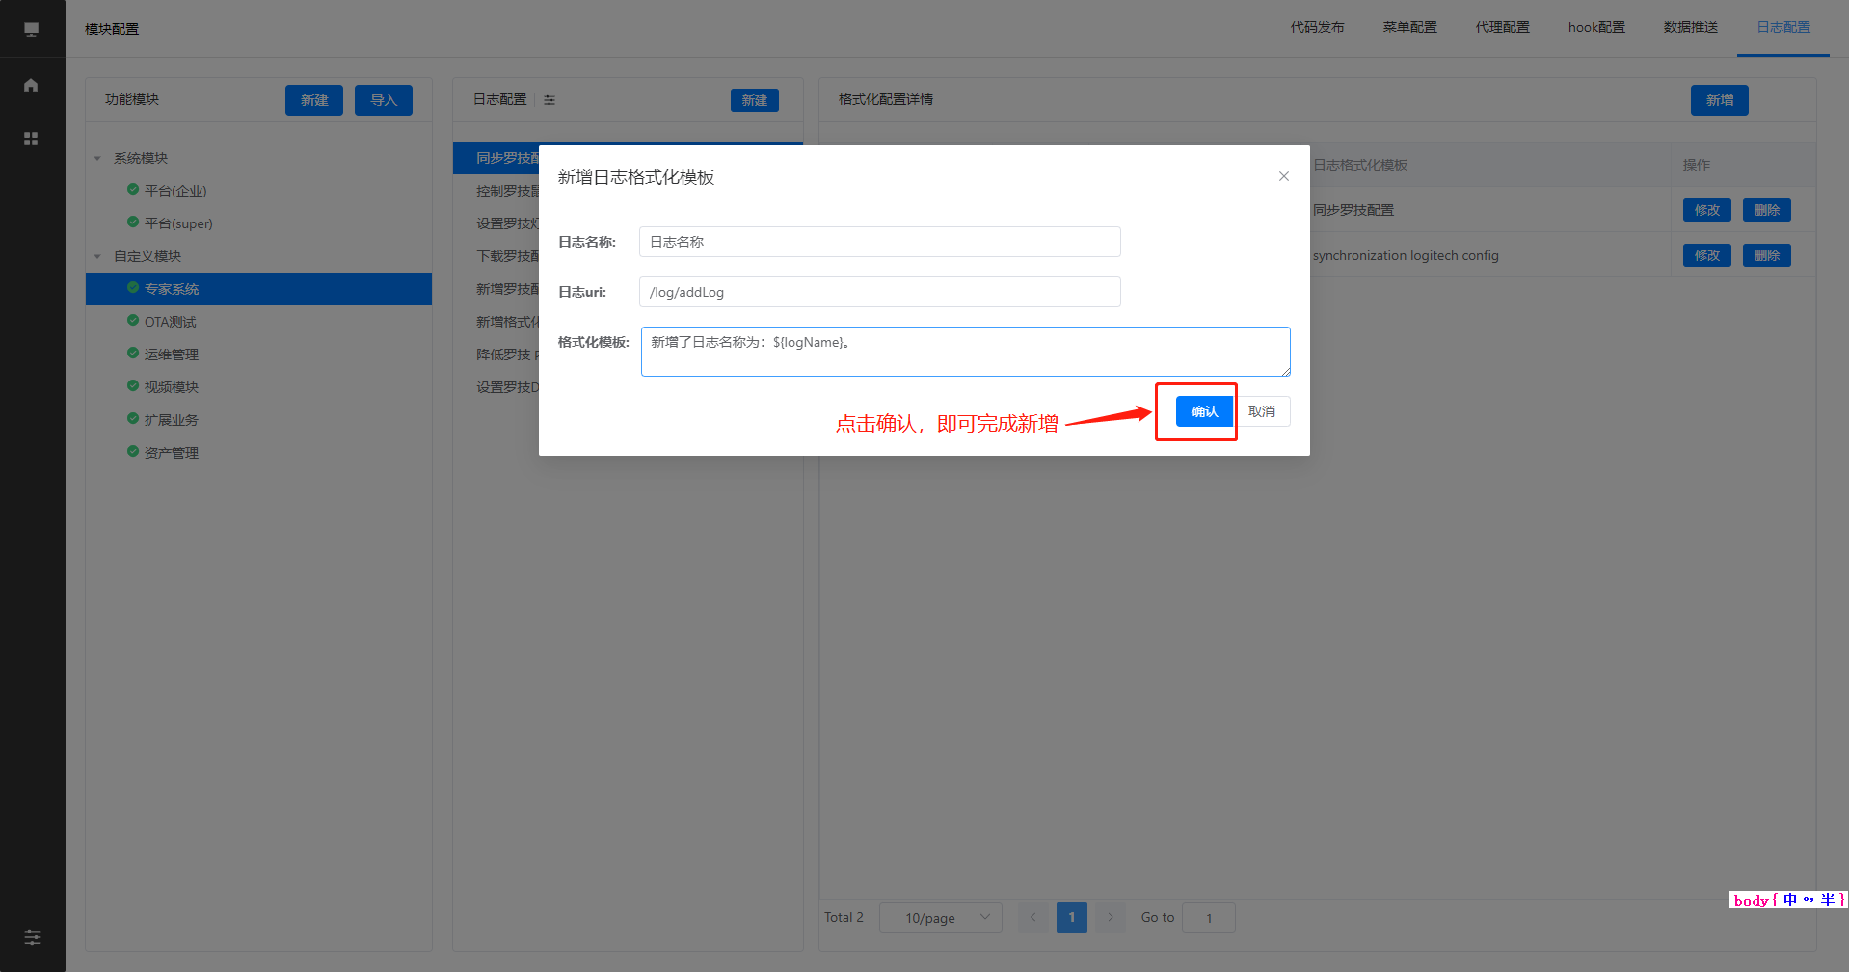Click the 取消 button in dialog
This screenshot has width=1849, height=972.
click(x=1262, y=411)
